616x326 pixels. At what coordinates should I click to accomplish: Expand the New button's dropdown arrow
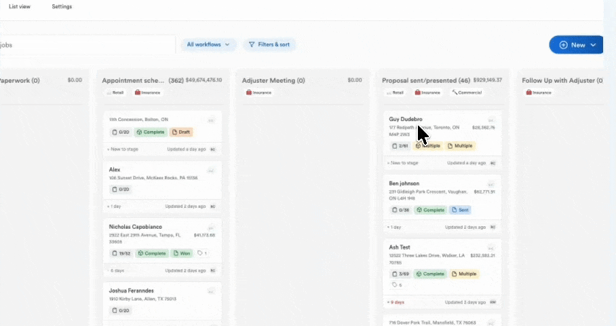pyautogui.click(x=593, y=45)
